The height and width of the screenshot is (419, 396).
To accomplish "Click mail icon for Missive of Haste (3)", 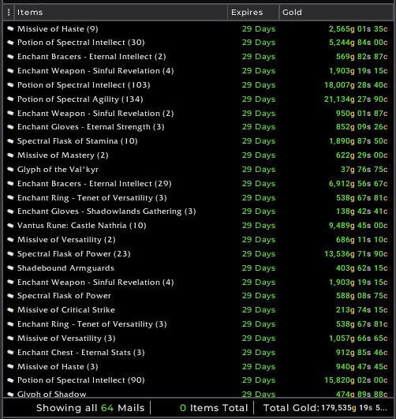I will 10,367.
